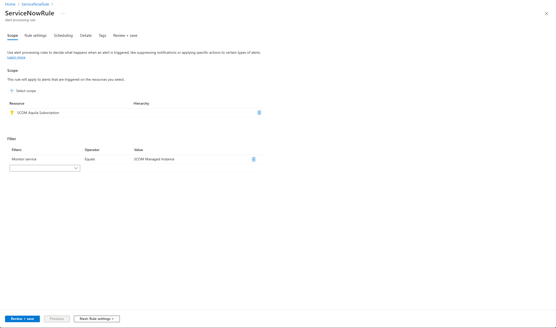
Task: Select the Scheduling tab
Action: 63,36
